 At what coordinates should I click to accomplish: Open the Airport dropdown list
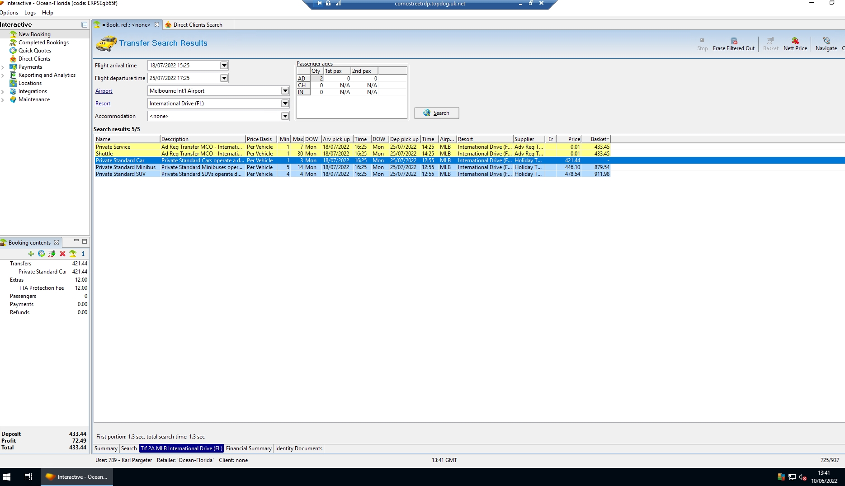tap(285, 91)
